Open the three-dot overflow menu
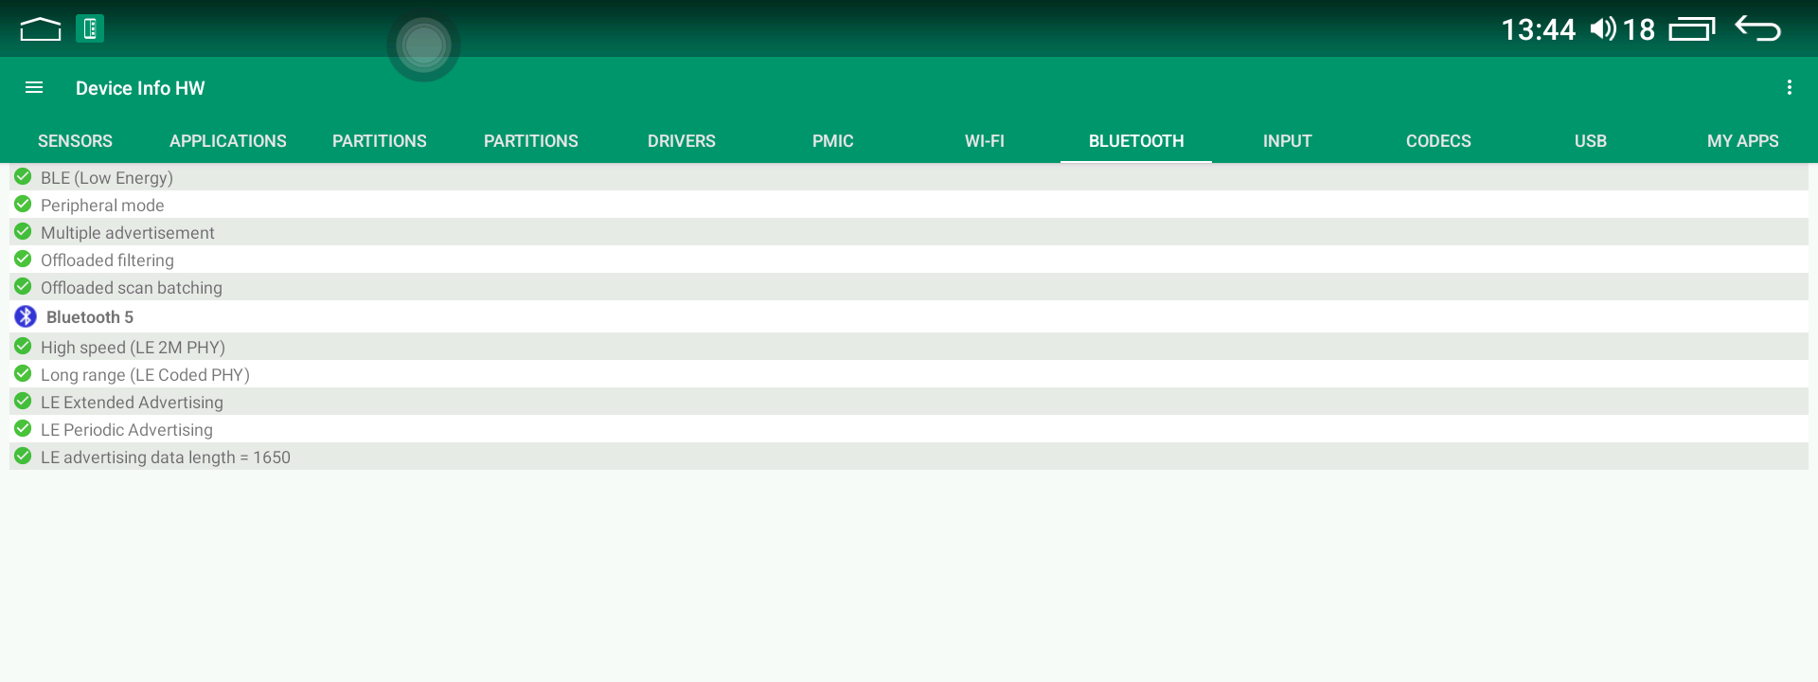This screenshot has width=1818, height=682. [1789, 88]
